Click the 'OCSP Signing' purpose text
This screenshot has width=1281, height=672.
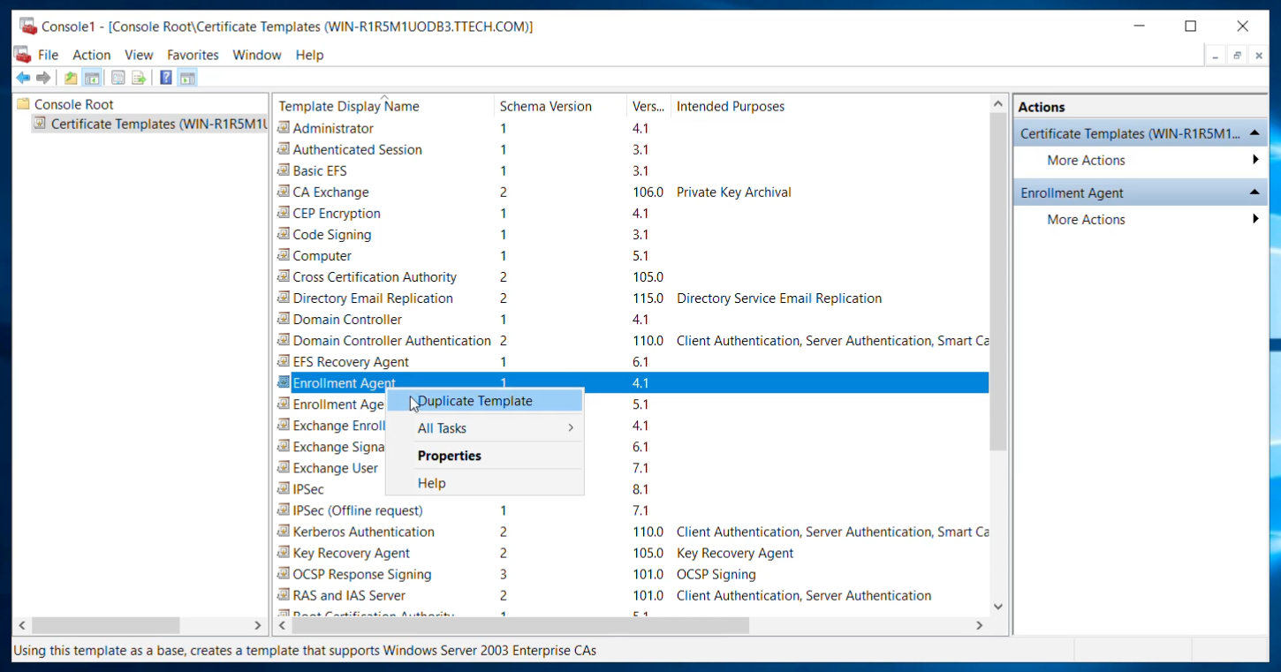pos(716,574)
